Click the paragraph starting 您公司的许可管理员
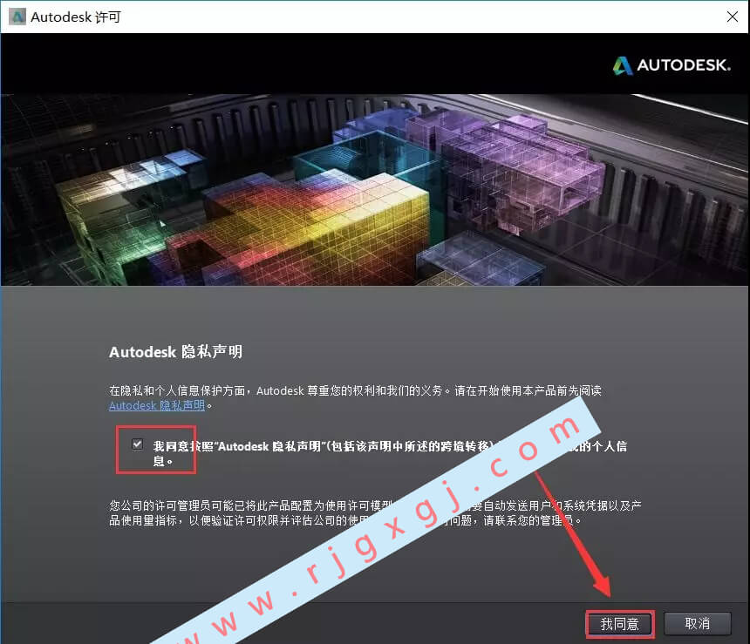The width and height of the screenshot is (750, 644). click(x=375, y=512)
